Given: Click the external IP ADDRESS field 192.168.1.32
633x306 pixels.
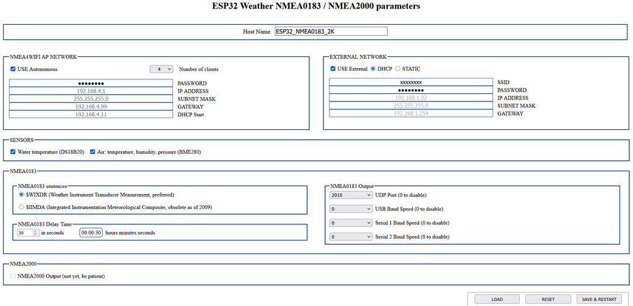Looking at the screenshot, I should 411,98.
